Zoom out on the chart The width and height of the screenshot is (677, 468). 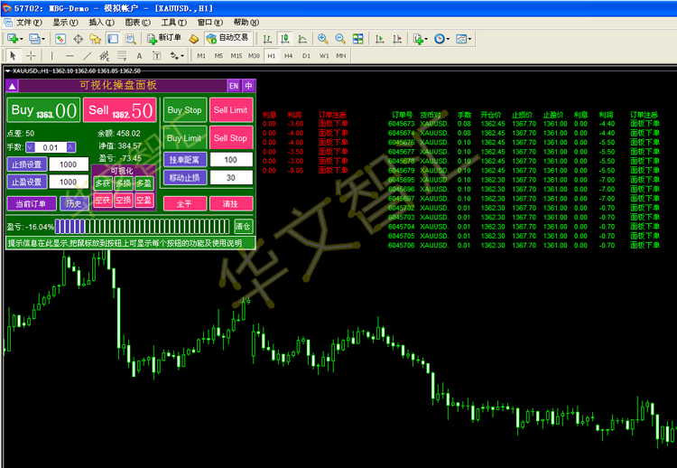pyautogui.click(x=340, y=39)
